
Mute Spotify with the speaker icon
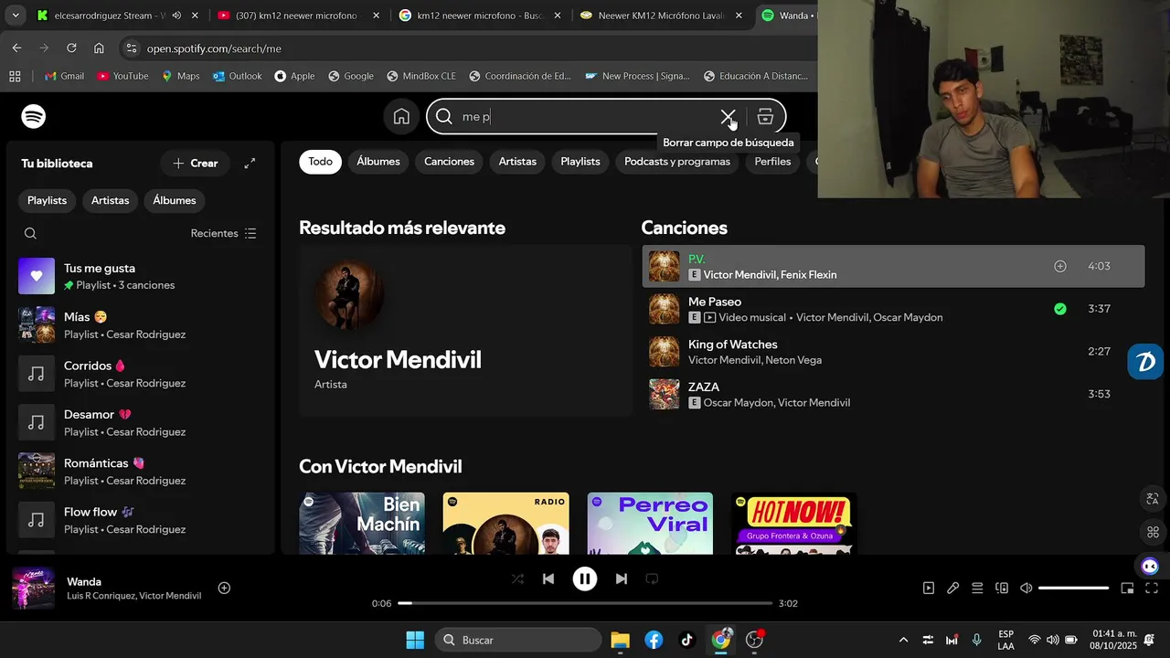[x=1026, y=589]
